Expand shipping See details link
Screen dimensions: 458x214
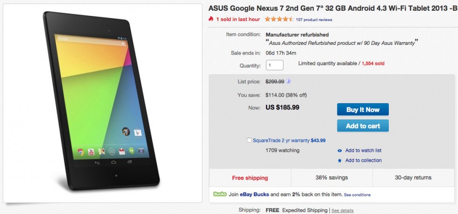(x=343, y=211)
